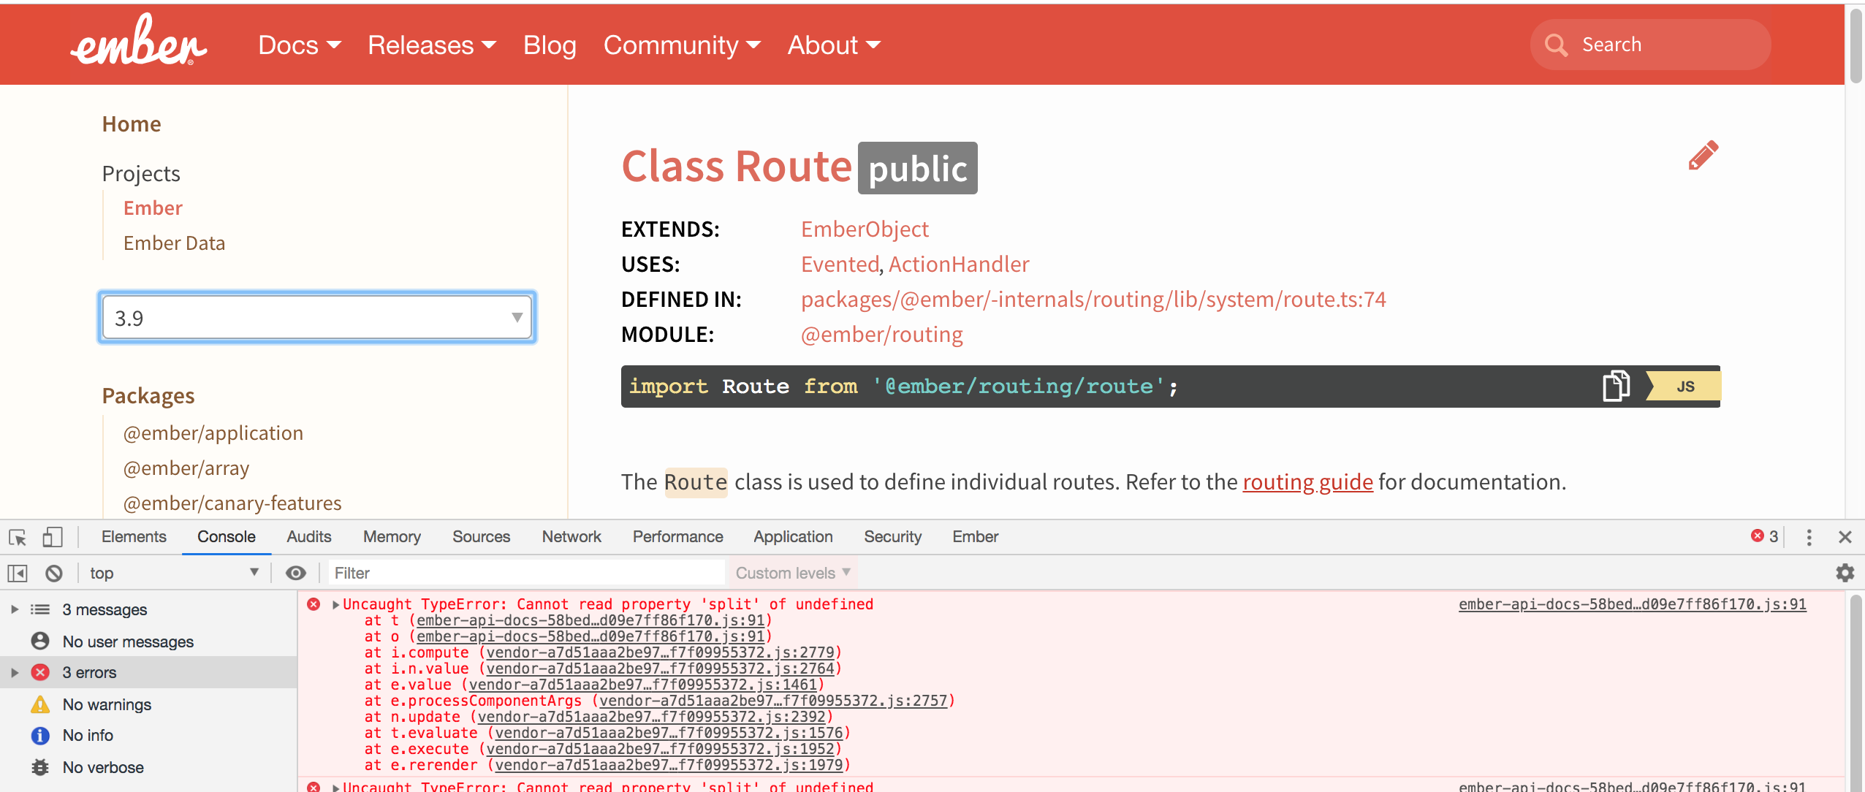Viewport: 1865px width, 792px height.
Task: Toggle the device toolbar icon
Action: click(x=52, y=538)
